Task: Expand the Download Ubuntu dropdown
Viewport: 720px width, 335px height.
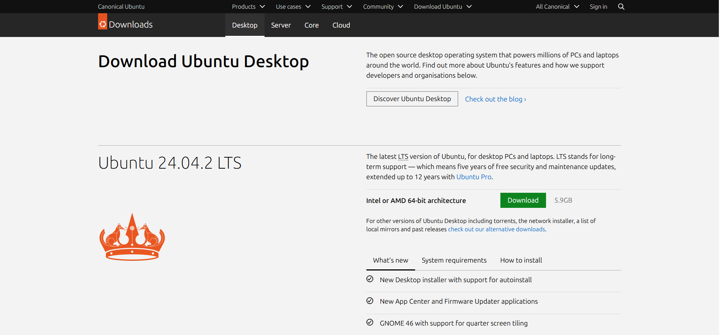Action: [x=443, y=6]
